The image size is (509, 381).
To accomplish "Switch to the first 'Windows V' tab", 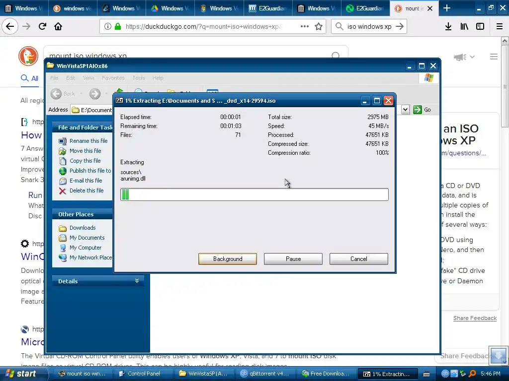I will click(24, 8).
